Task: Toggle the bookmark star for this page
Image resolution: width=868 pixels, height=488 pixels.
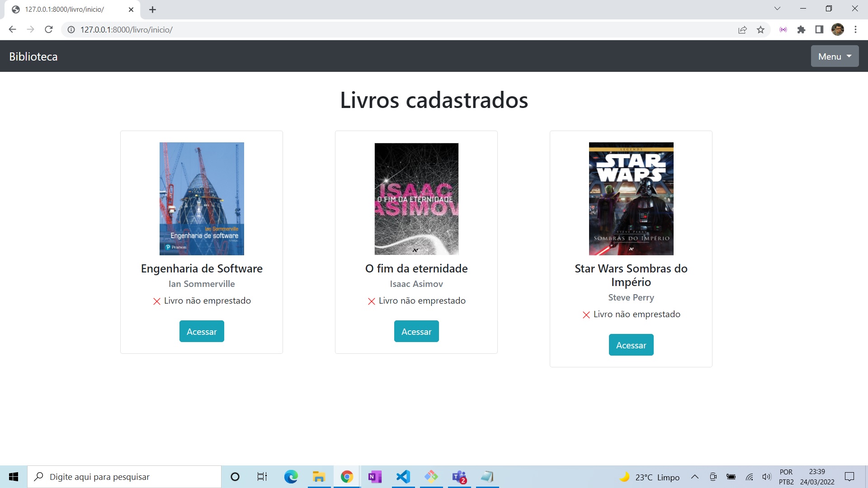Action: click(761, 29)
